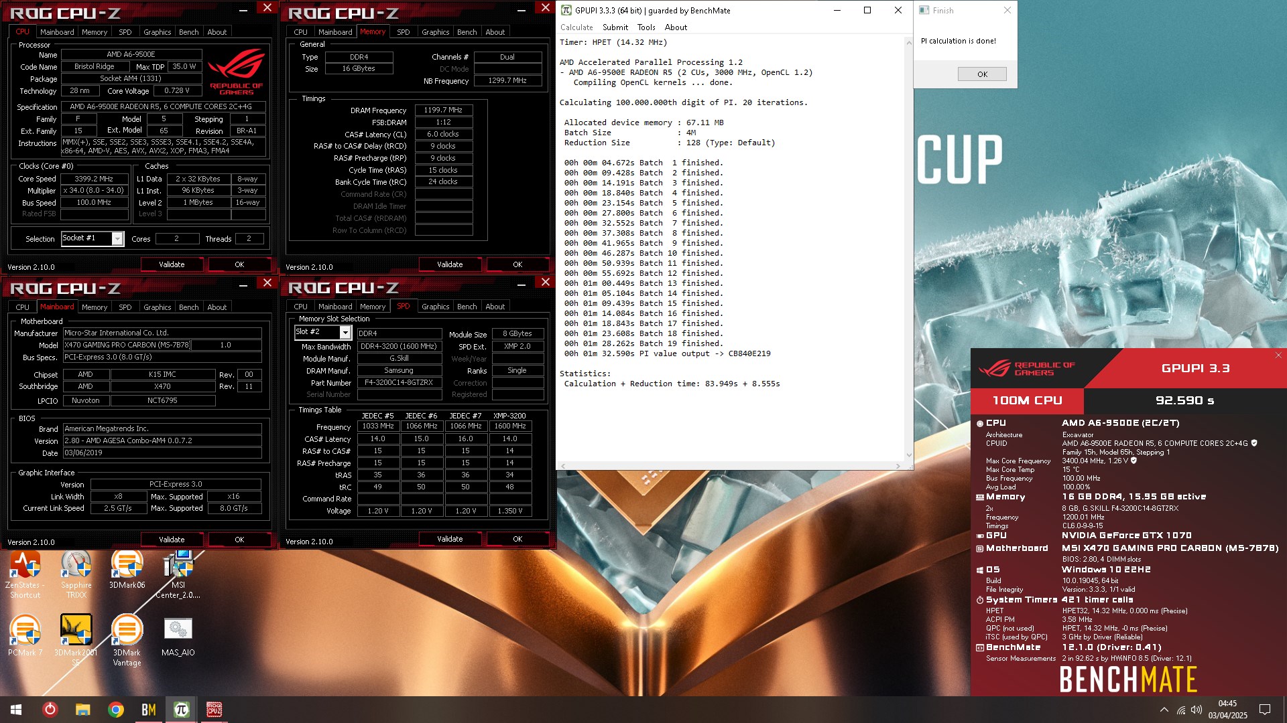Switch to GPUPI taskbar icon
The width and height of the screenshot is (1287, 723).
click(x=181, y=710)
